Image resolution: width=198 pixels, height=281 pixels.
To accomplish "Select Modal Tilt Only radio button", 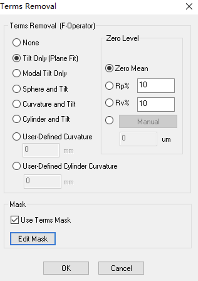I will coord(17,73).
